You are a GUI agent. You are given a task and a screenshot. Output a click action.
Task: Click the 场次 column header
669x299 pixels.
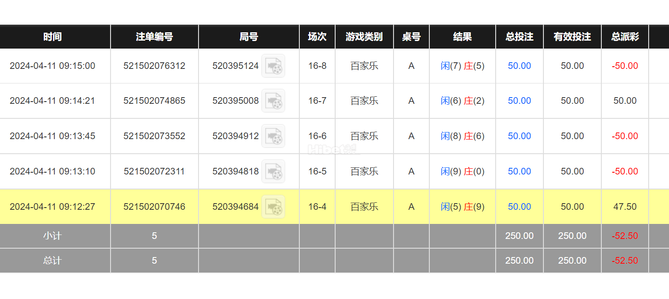[x=317, y=37]
